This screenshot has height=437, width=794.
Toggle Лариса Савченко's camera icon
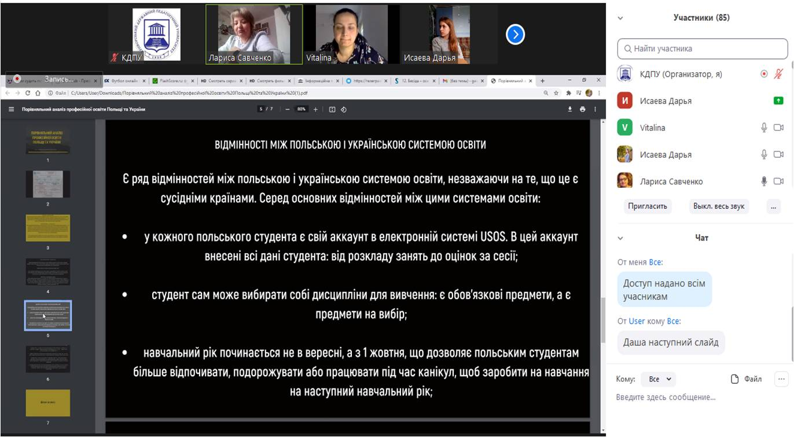pyautogui.click(x=778, y=182)
